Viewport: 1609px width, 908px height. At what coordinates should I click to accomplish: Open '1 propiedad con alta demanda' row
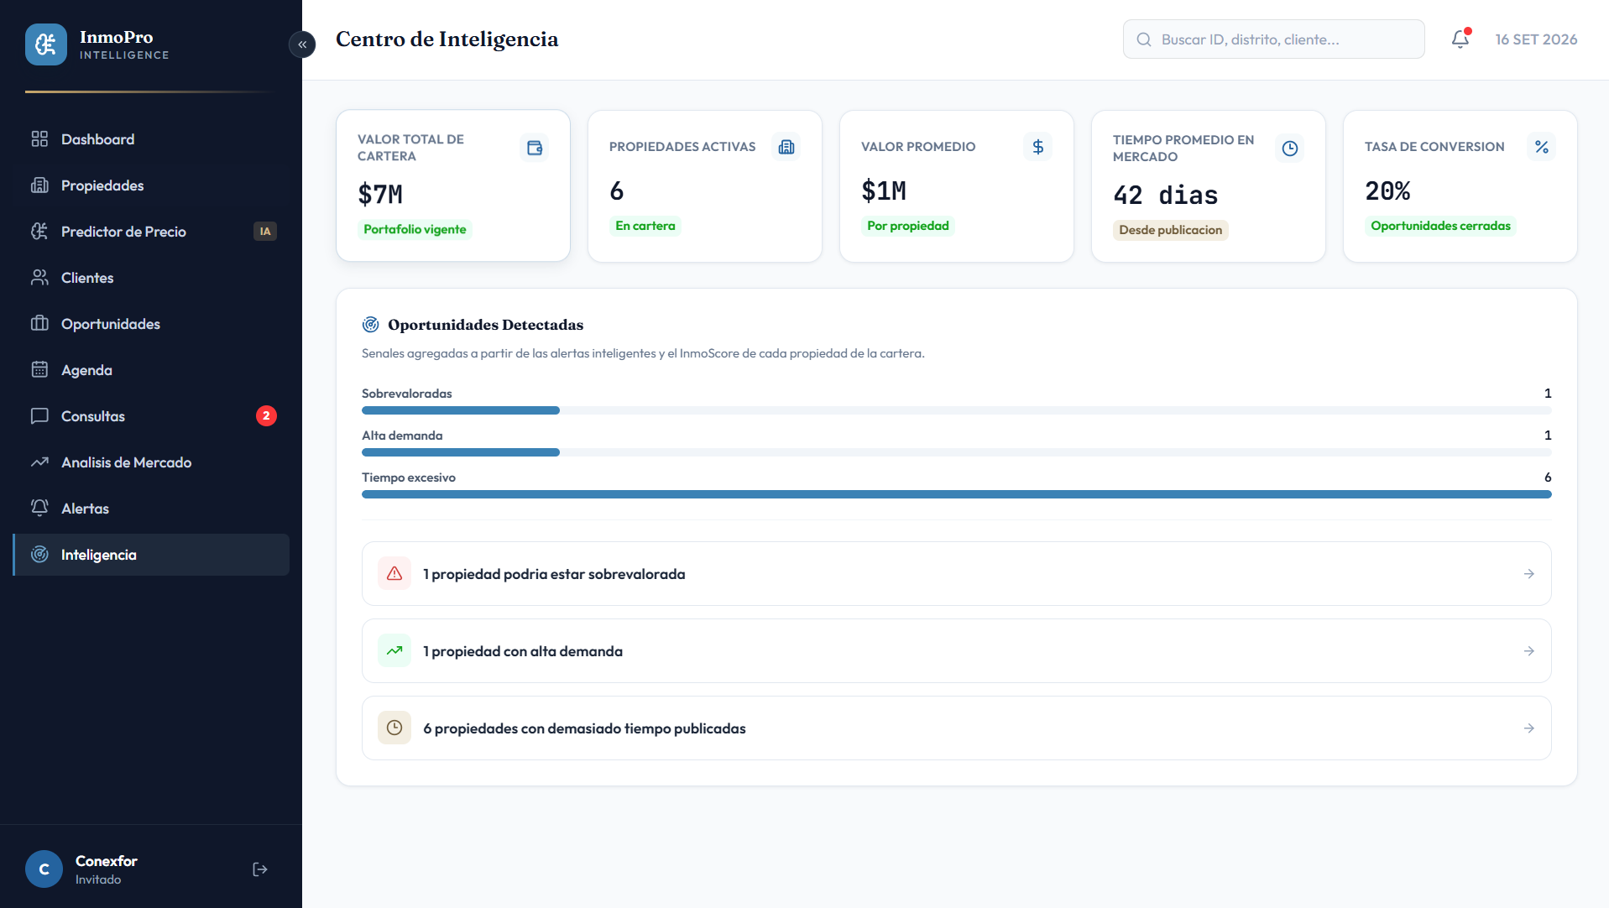click(956, 651)
